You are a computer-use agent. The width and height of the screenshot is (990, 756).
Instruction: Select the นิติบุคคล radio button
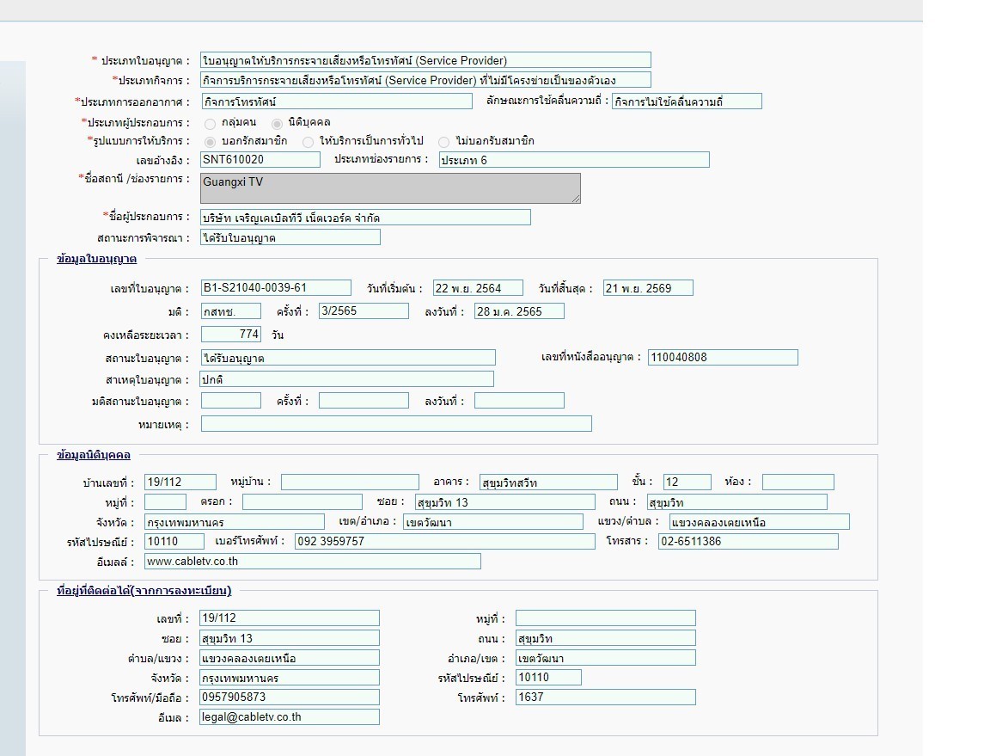(x=277, y=123)
